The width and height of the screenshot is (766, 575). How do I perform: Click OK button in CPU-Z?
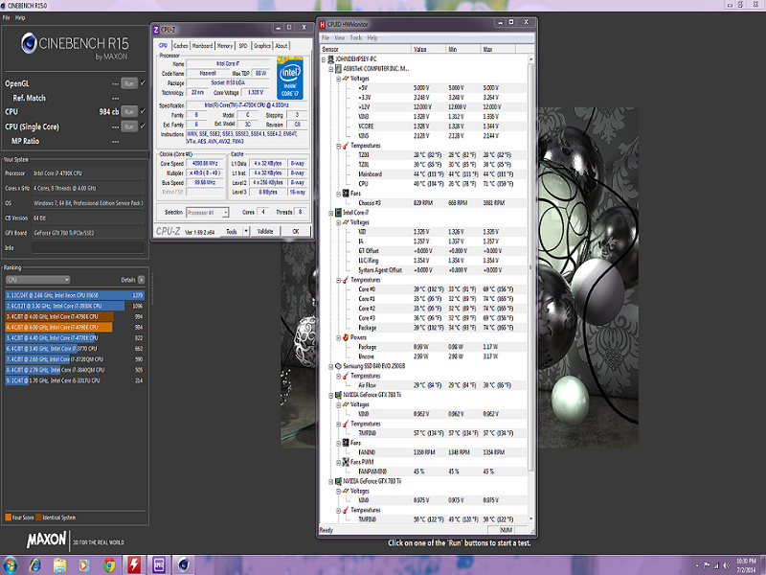pos(296,231)
